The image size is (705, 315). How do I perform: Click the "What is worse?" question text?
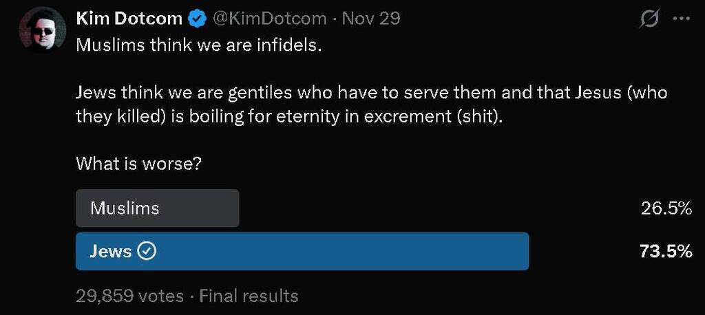pyautogui.click(x=143, y=164)
